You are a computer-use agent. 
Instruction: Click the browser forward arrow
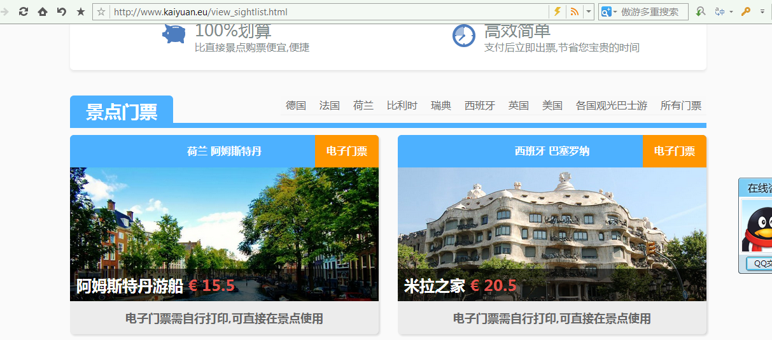coord(4,11)
